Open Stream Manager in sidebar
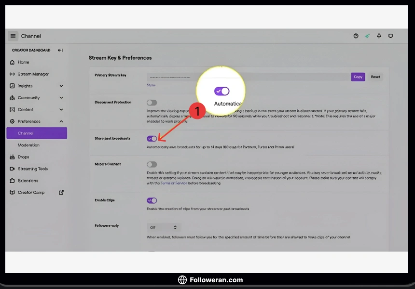The height and width of the screenshot is (289, 415). click(x=33, y=74)
